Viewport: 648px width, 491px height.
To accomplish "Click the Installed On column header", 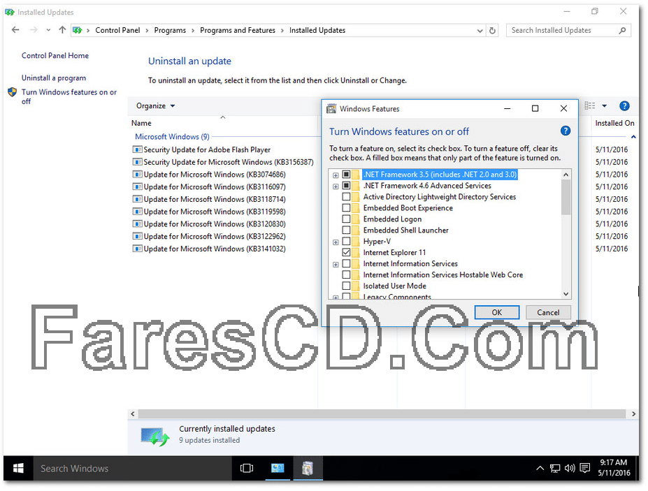I will tap(614, 123).
